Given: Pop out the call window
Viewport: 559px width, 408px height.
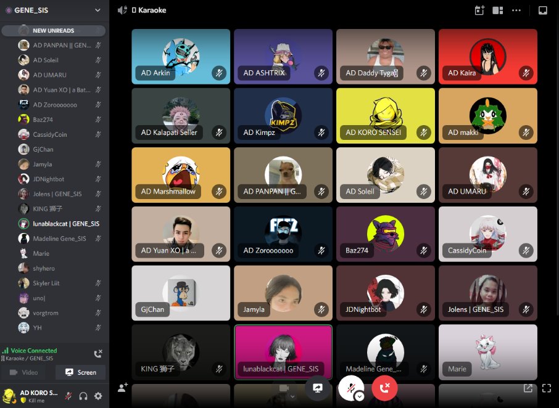Looking at the screenshot, I should (x=528, y=388).
